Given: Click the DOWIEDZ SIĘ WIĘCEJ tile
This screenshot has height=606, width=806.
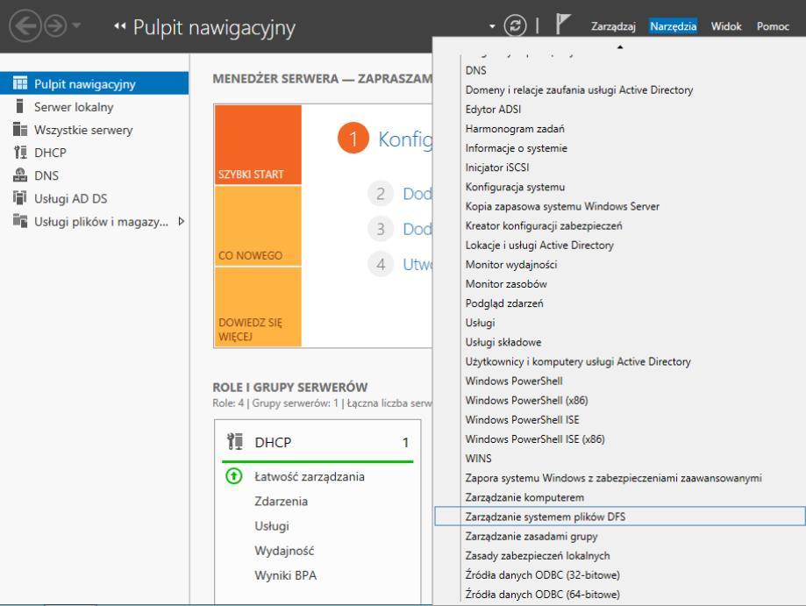Looking at the screenshot, I should [258, 307].
